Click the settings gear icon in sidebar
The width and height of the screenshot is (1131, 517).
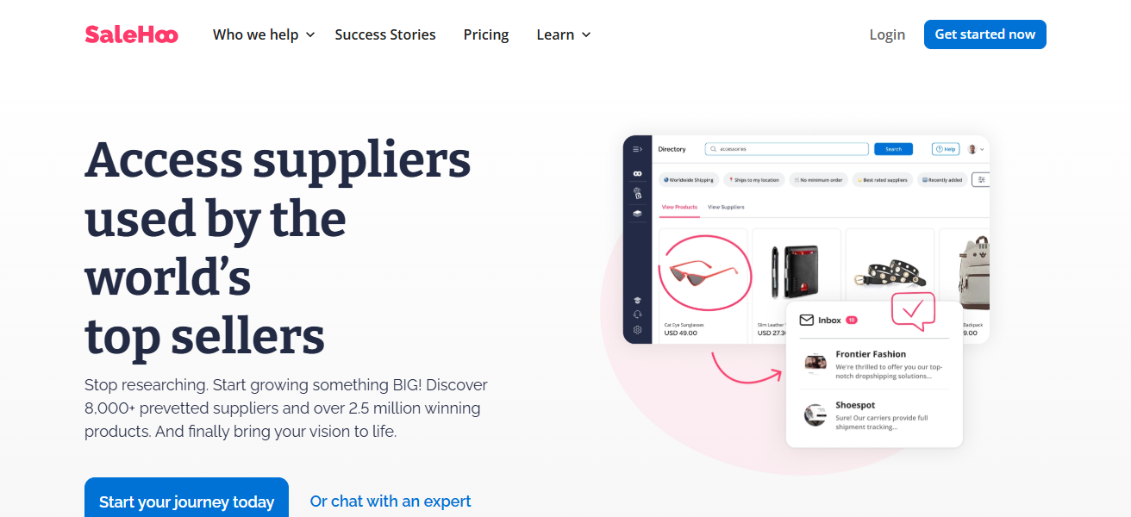click(637, 330)
